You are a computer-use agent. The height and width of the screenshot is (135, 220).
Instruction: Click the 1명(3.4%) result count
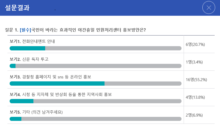(x=194, y=62)
